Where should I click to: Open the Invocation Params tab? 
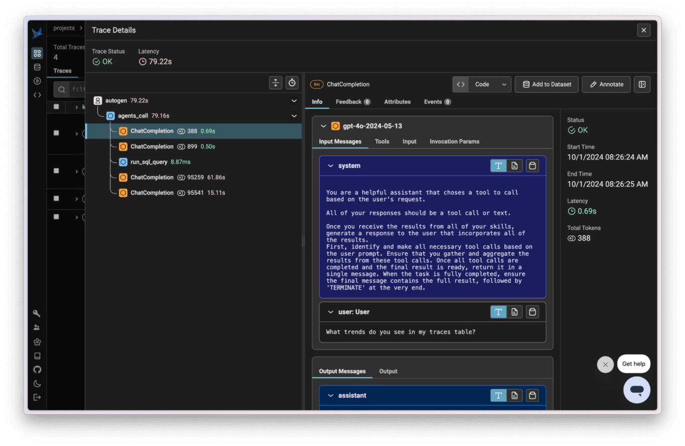pos(454,141)
